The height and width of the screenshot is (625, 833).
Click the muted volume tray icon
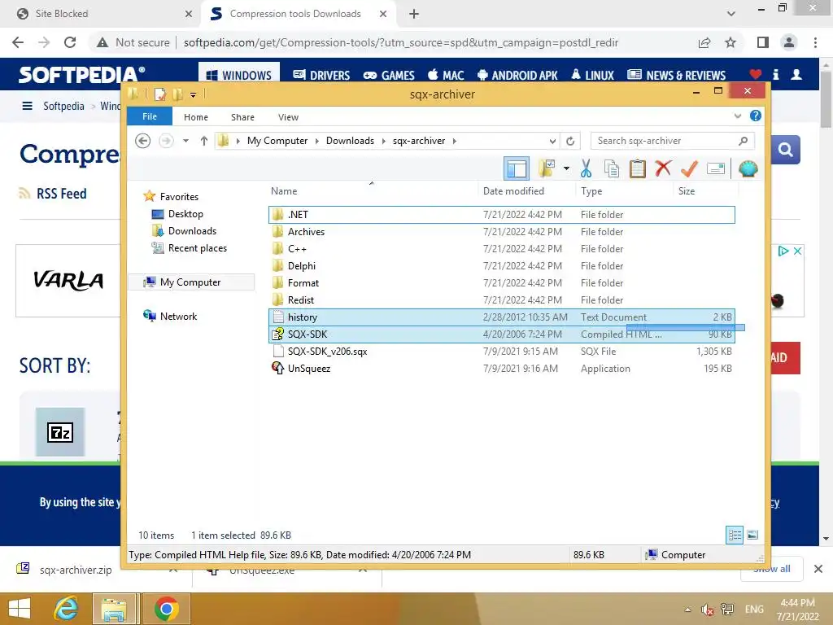pyautogui.click(x=707, y=610)
